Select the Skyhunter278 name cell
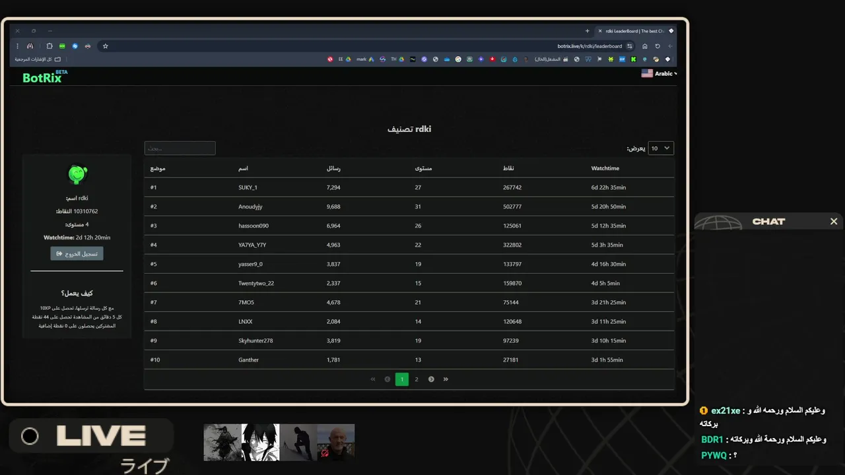The width and height of the screenshot is (845, 475). [x=255, y=340]
